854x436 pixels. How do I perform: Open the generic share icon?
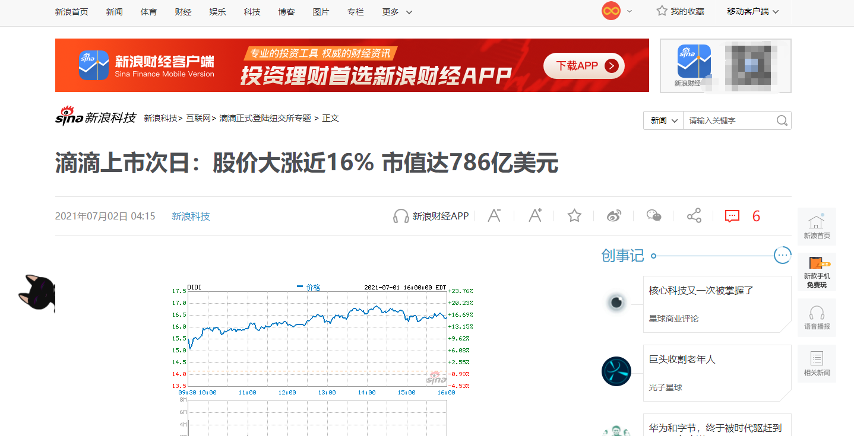[x=694, y=216]
